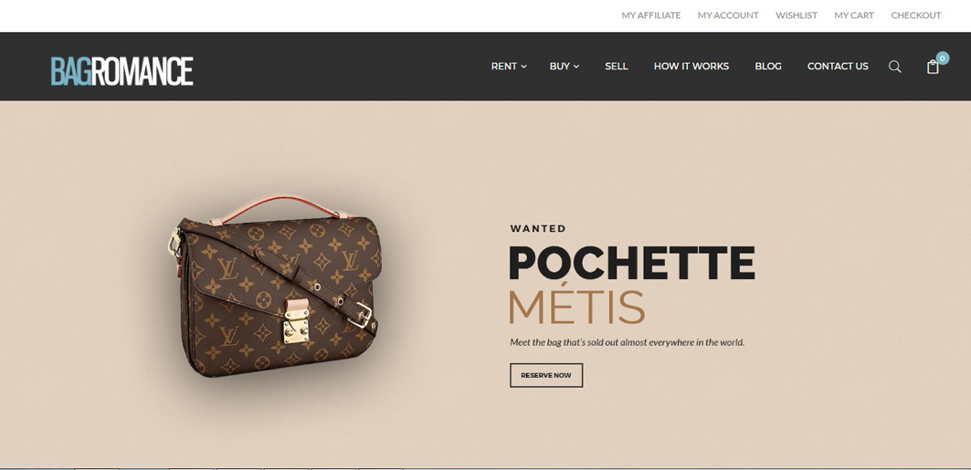Open the search magnifier icon

[895, 67]
